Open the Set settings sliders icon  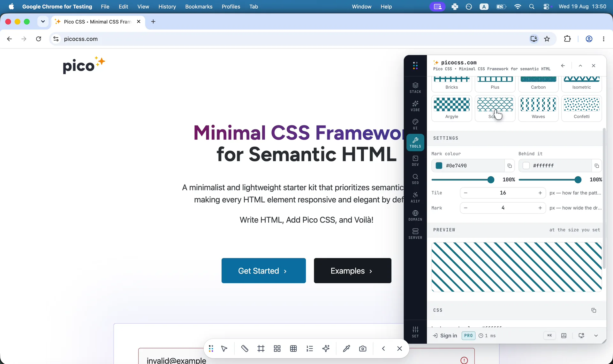pyautogui.click(x=415, y=332)
